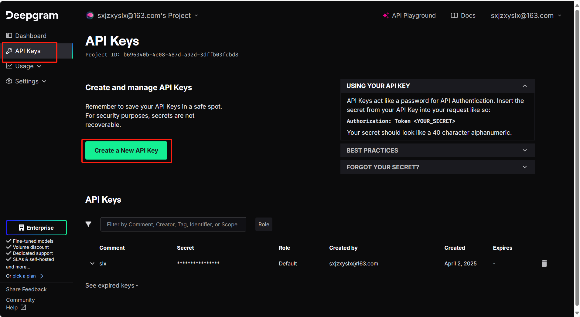Click the pick a plan arrow icon
This screenshot has width=580, height=317.
click(40, 276)
